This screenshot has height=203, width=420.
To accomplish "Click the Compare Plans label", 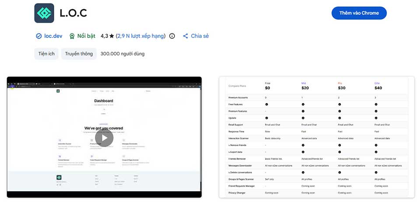I will click(237, 86).
